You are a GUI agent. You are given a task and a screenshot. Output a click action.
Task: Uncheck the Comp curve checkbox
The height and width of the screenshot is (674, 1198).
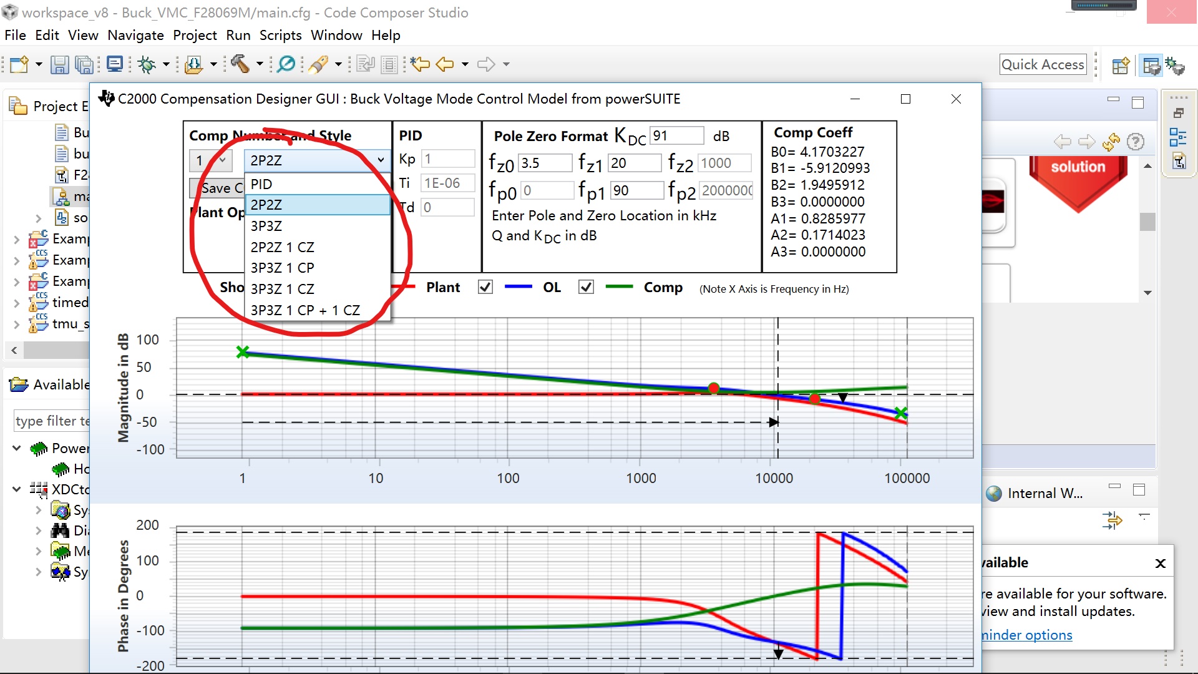585,287
